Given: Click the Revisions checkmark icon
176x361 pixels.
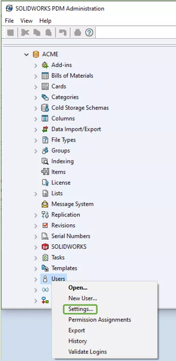Looking at the screenshot, I should point(45,225).
